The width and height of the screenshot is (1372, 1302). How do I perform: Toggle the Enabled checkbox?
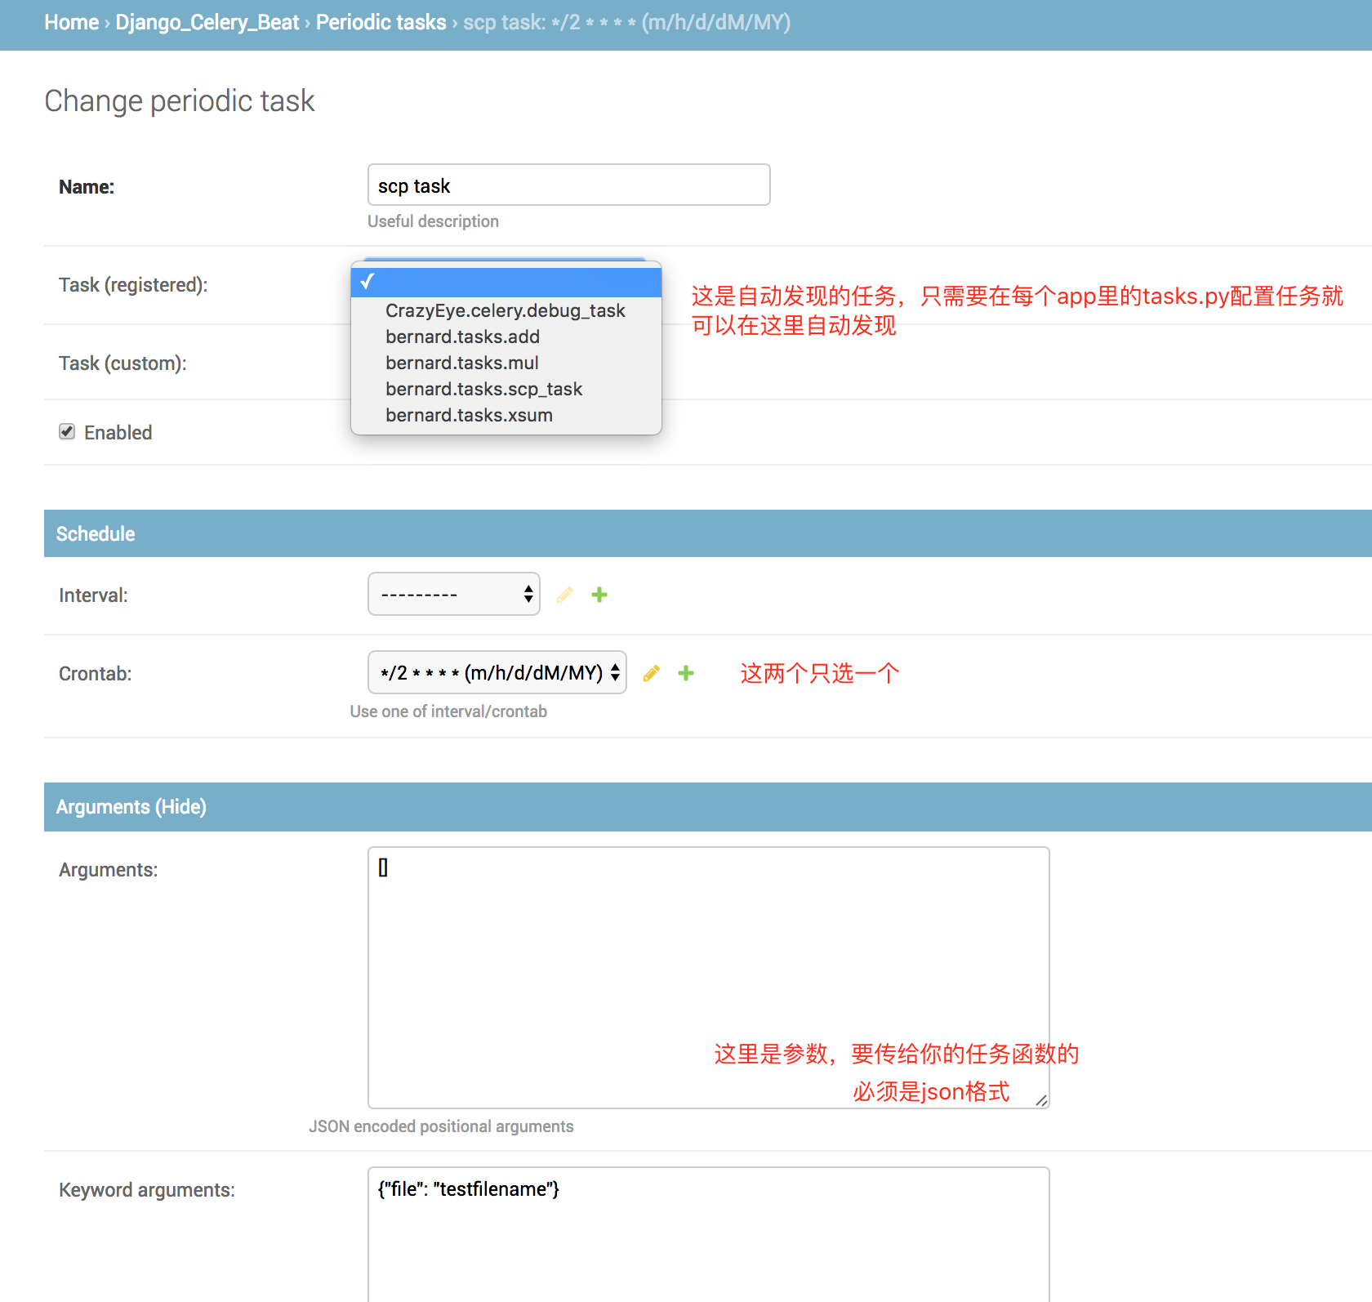coord(67,432)
